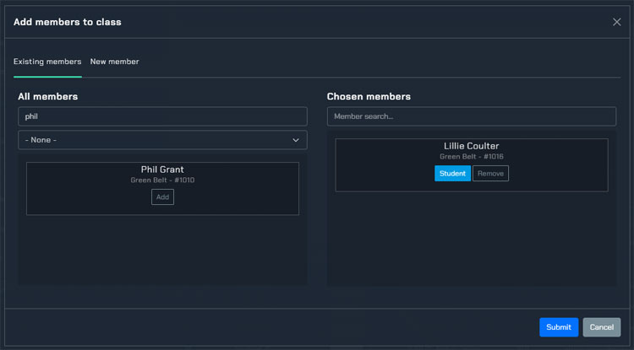This screenshot has width=634, height=350.
Task: Click Phil Grant's name
Action: [x=162, y=170]
